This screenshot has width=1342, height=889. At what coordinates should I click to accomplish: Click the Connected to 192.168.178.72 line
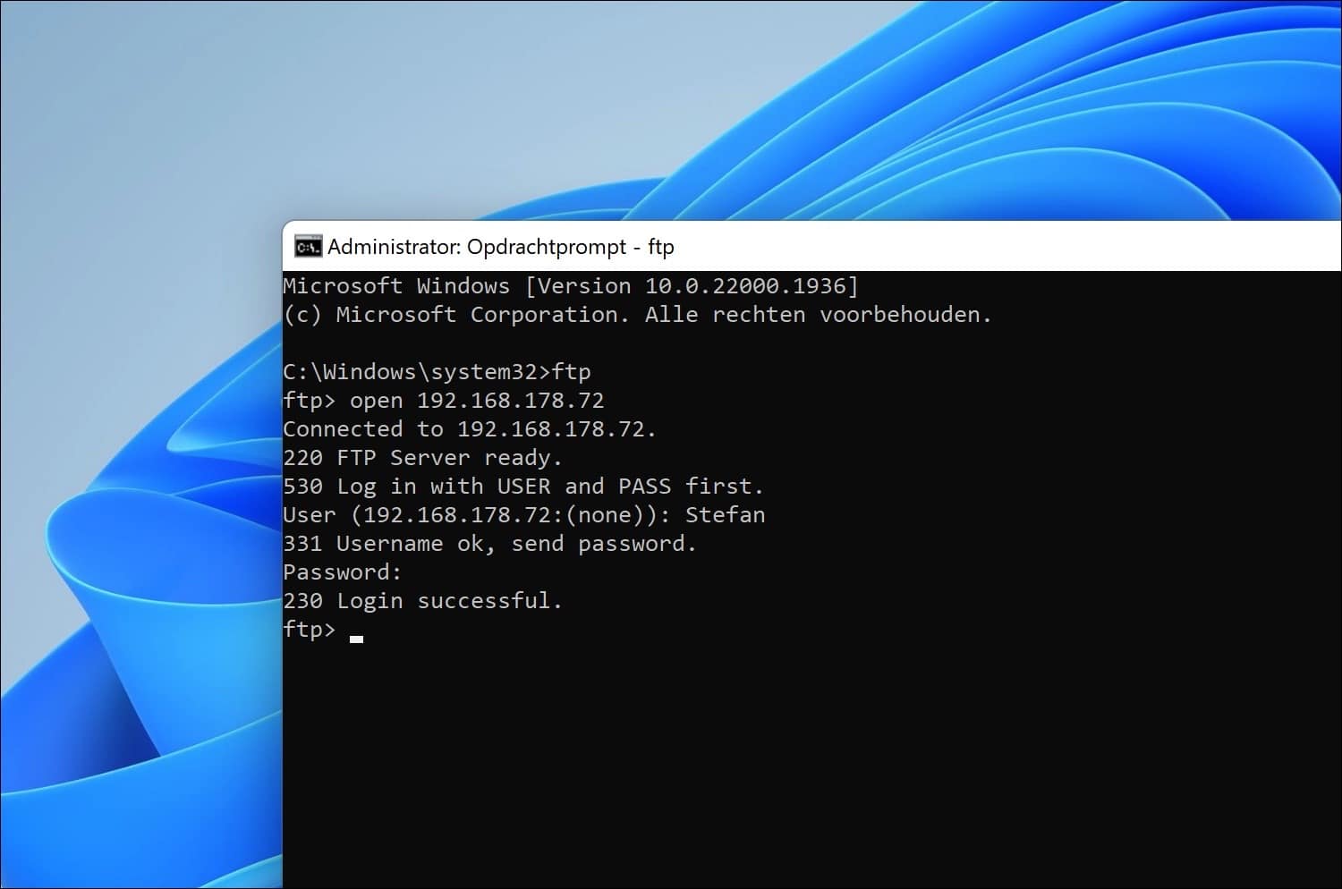pos(469,429)
